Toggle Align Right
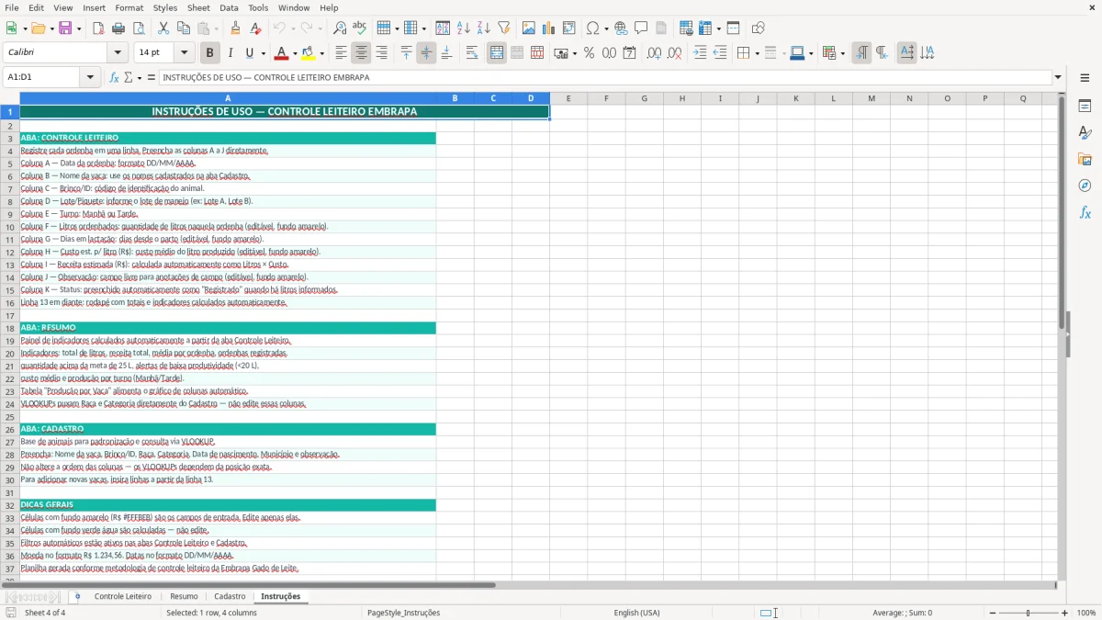The height and width of the screenshot is (620, 1102). coord(382,53)
